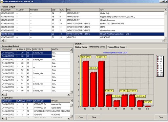Sort Parsed Output by DOCUMENT column header
Screen dimensions: 168x122
click(x=9, y=10)
